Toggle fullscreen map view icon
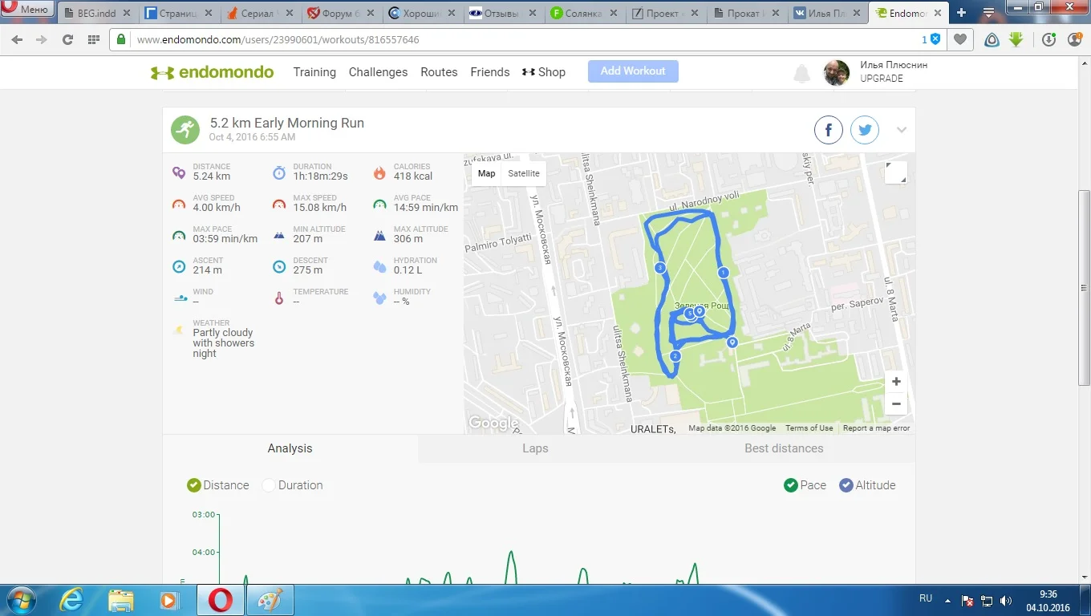The height and width of the screenshot is (616, 1091). click(895, 172)
